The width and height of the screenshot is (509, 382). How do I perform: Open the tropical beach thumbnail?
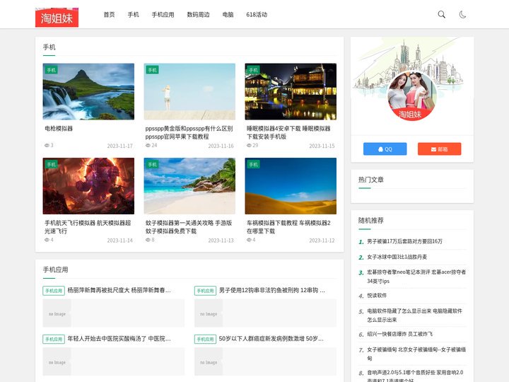[189, 186]
